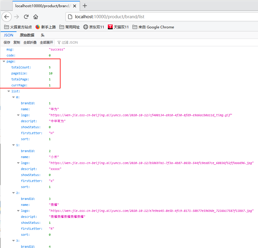Open the 天猫双11 bookmark
Image resolution: width=258 pixels, height=248 pixels.
(118, 27)
